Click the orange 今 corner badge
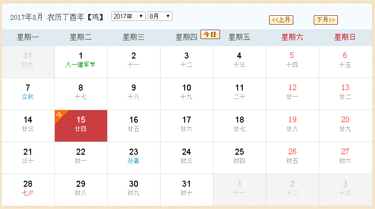This screenshot has height=209, width=375. 59,115
